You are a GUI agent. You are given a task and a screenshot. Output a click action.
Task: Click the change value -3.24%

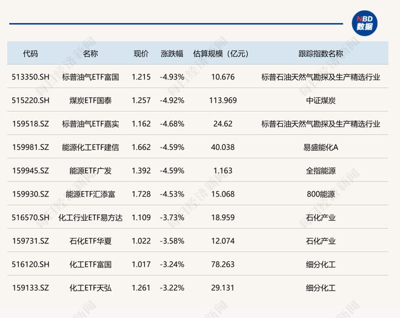coord(172,265)
